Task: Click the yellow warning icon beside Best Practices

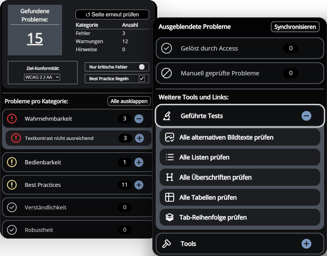Action: [x=12, y=185]
